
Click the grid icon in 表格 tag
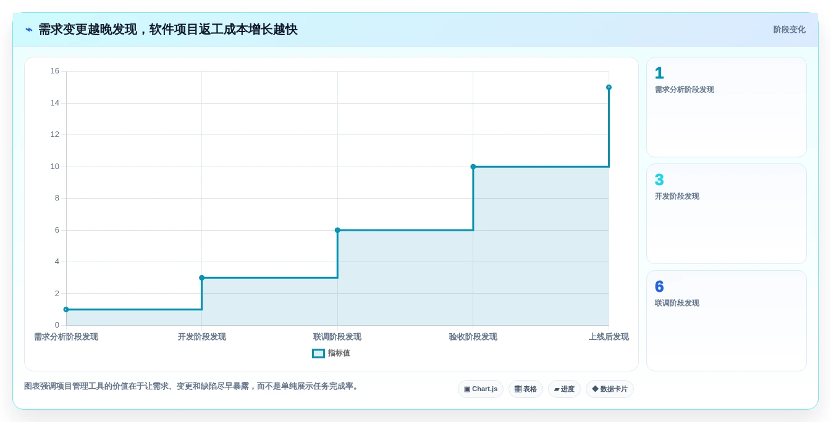tap(518, 389)
